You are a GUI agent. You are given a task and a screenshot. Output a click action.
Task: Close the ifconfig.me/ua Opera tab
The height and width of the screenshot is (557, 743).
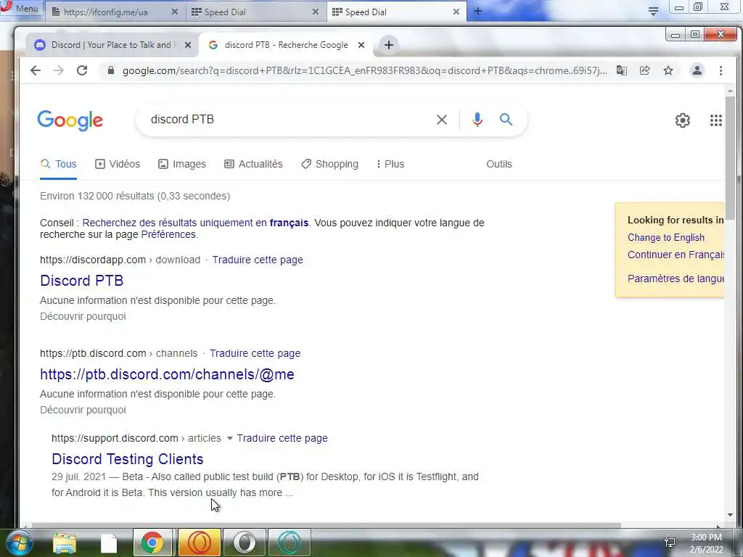[174, 12]
